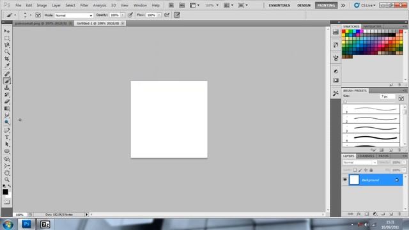409x230 pixels.
Task: Select the Crop tool
Action: pos(7,59)
